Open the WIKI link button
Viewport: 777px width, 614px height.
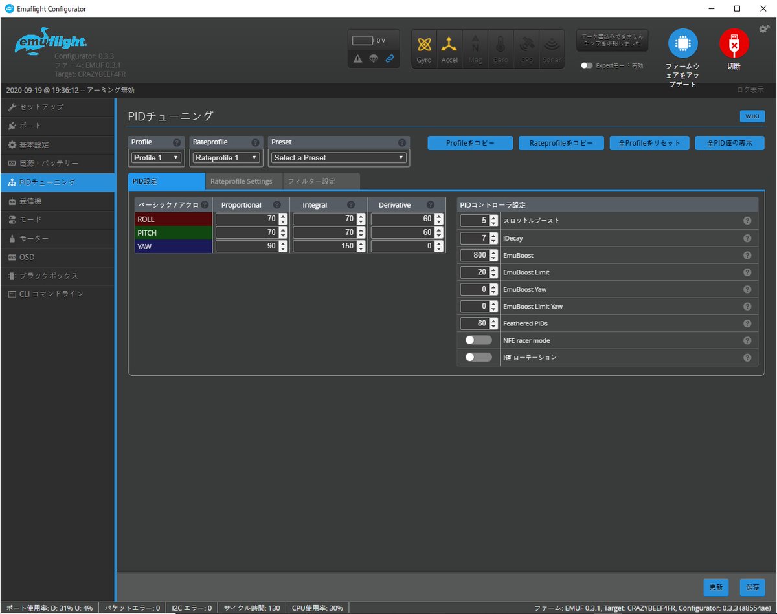[752, 116]
